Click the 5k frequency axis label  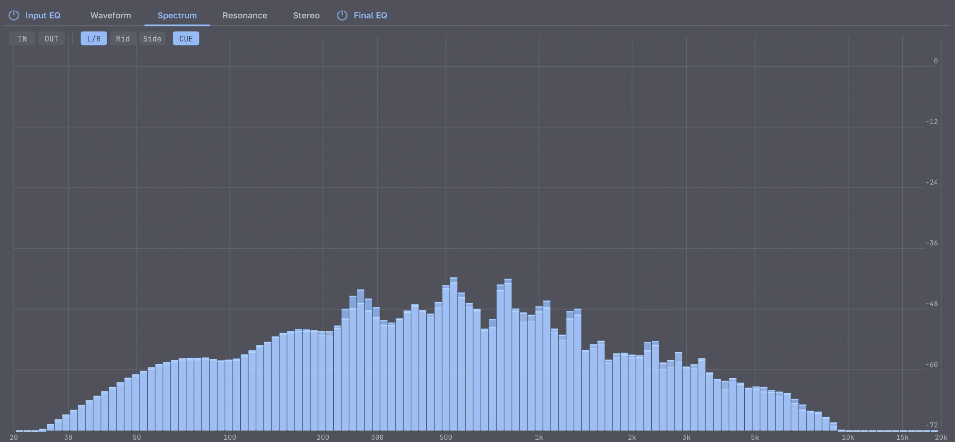[x=755, y=437]
